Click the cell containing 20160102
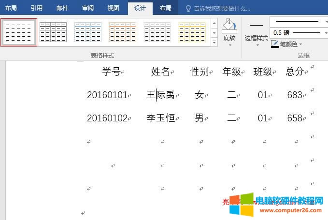 [x=107, y=118]
